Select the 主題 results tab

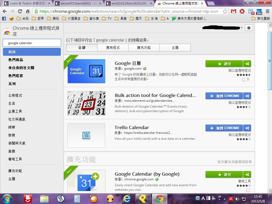point(175,48)
